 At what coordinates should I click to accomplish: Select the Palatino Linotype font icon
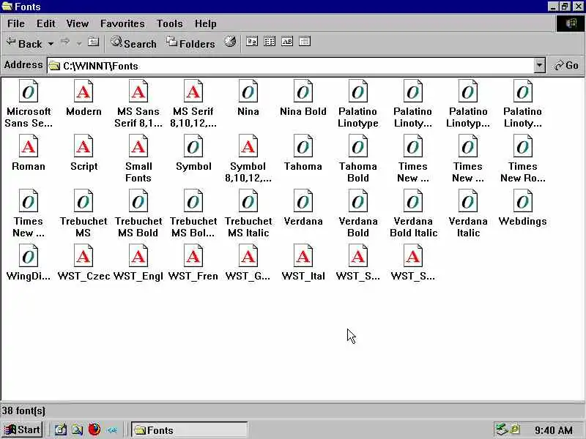point(358,91)
